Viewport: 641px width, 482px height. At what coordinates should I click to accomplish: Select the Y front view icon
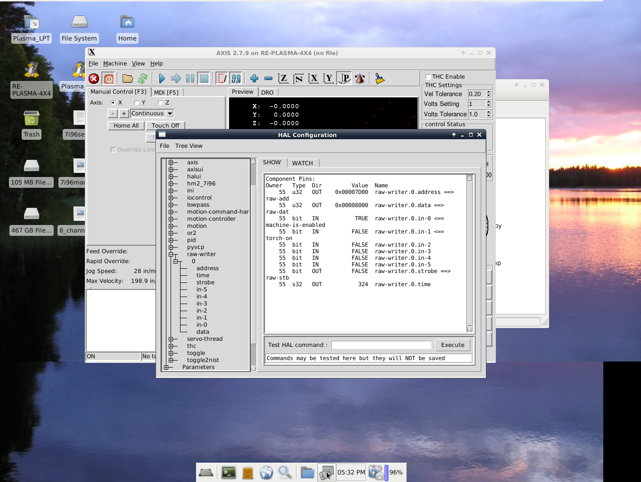tap(329, 79)
